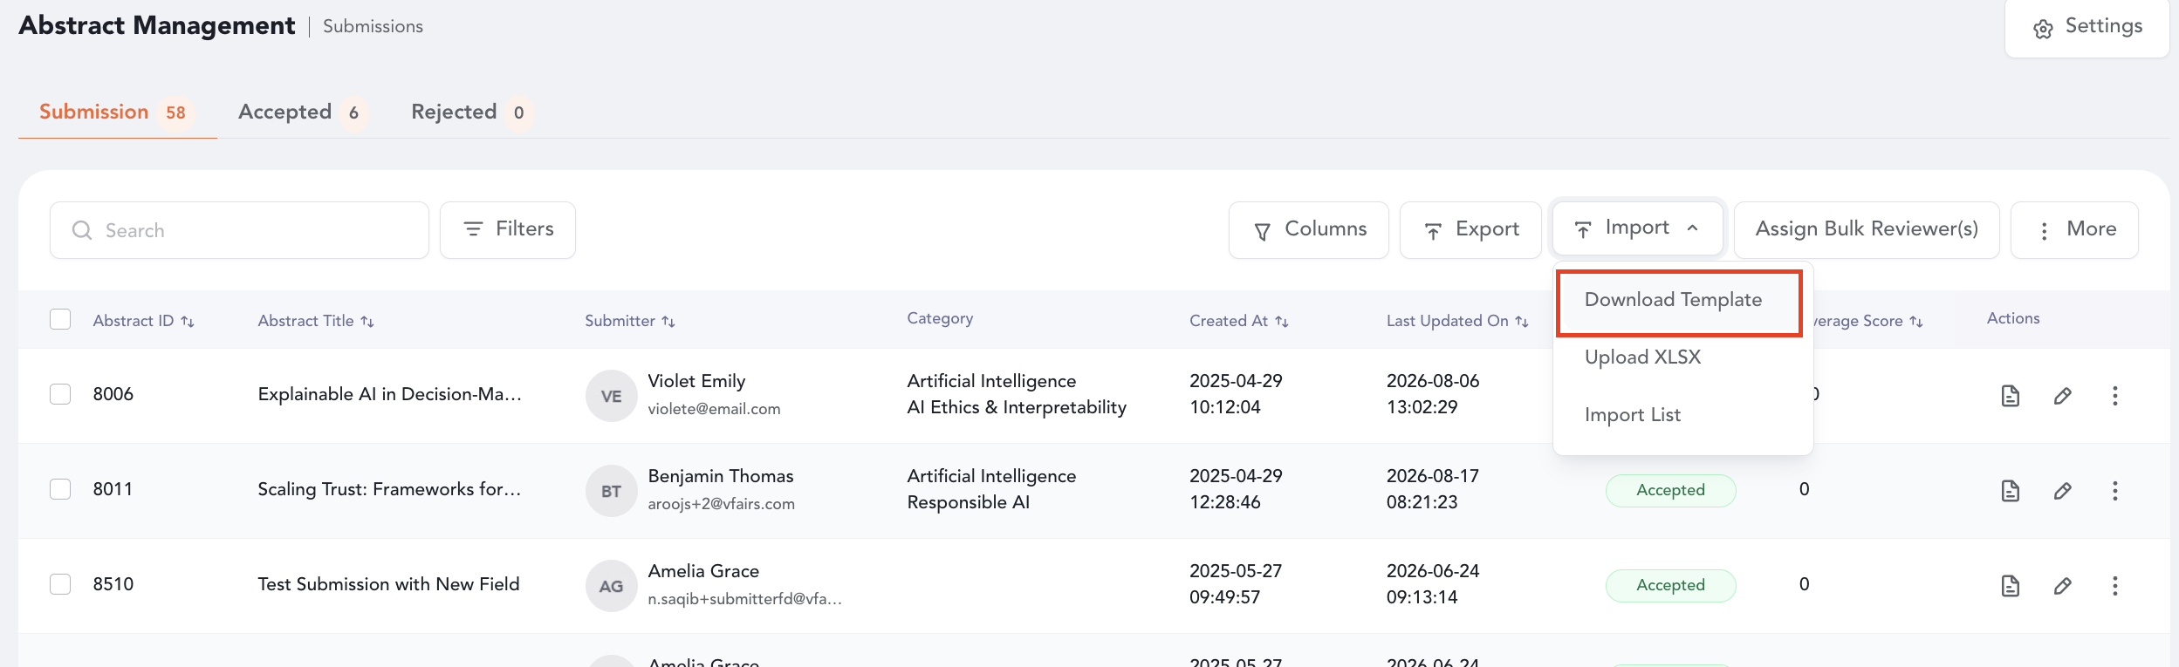The width and height of the screenshot is (2179, 667).
Task: Click the 0 count badge on Rejected
Action: (519, 112)
